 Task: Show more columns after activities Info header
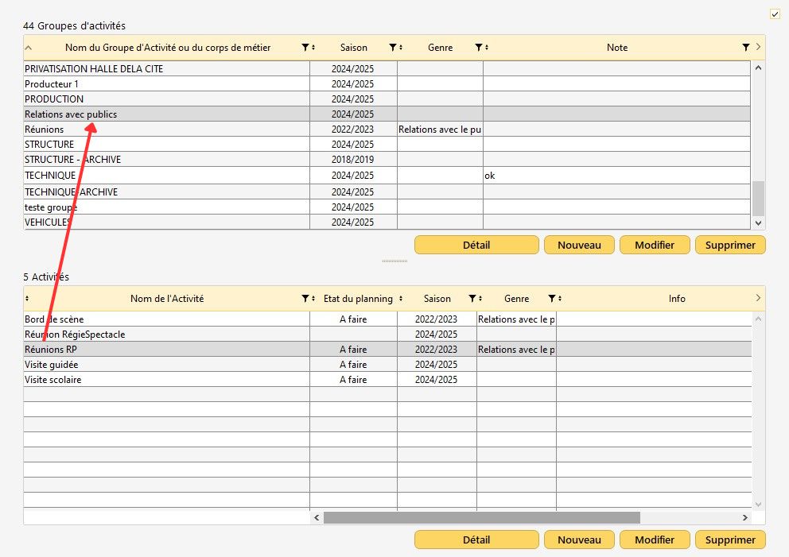[758, 299]
